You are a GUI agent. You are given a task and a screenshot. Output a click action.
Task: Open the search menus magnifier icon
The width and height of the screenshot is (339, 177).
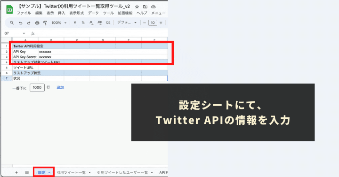(x=12, y=23)
